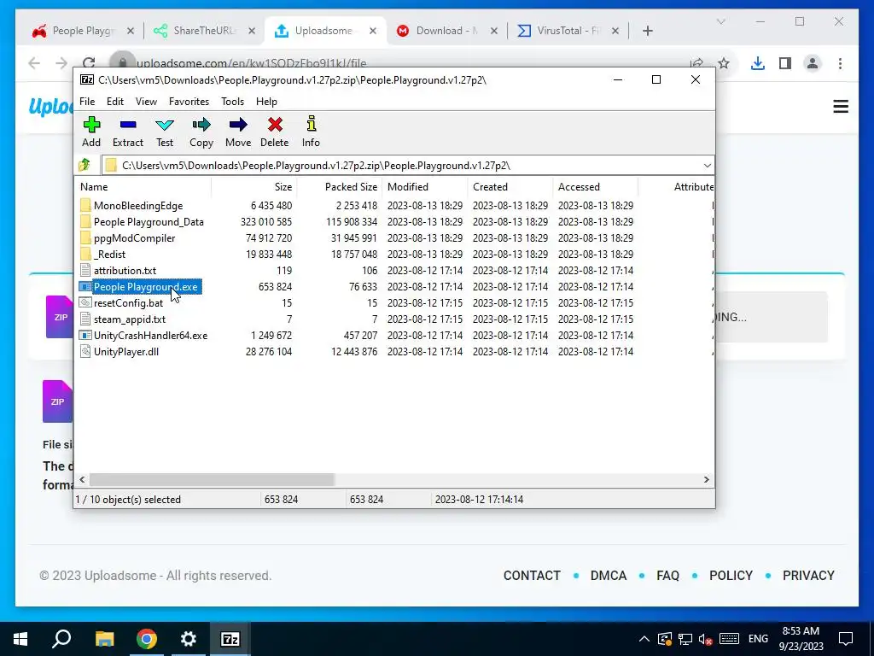The image size is (874, 656).
Task: Open taskbar search magnifier
Action: point(61,639)
